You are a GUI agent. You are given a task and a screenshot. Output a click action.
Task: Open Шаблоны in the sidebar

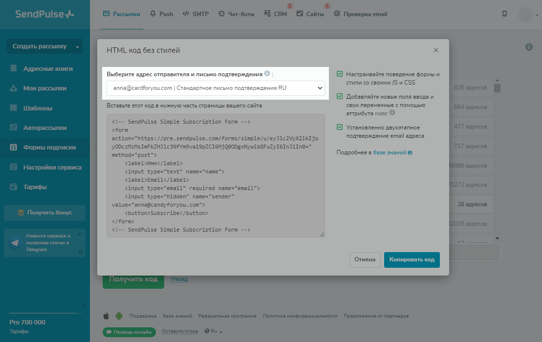tap(38, 108)
